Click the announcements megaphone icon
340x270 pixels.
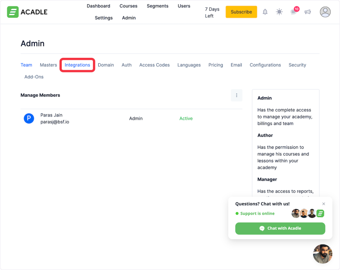tap(308, 12)
